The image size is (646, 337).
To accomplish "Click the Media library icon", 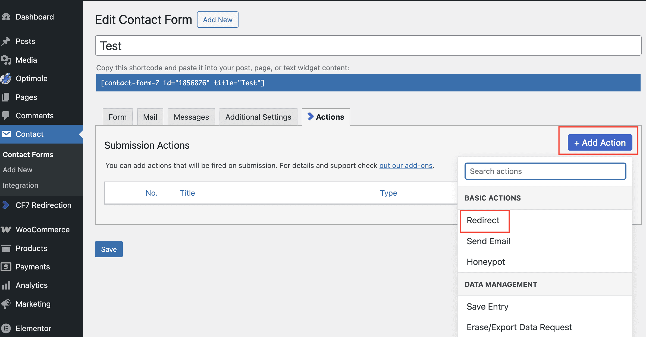I will pos(6,60).
